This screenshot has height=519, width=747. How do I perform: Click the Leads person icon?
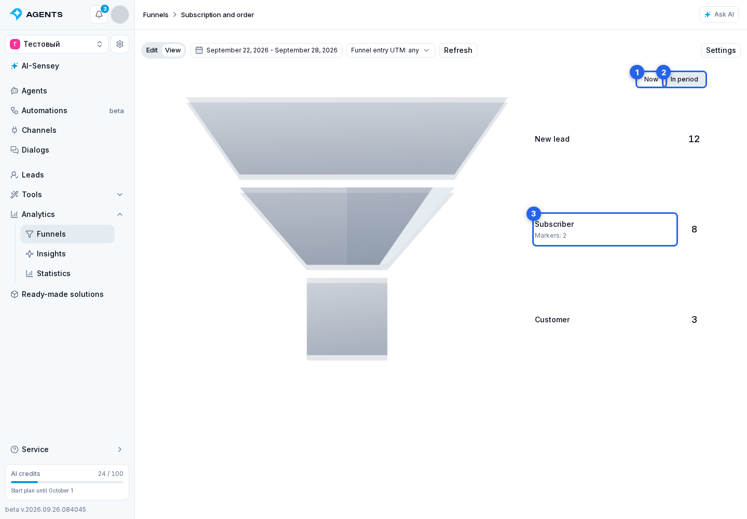pos(15,175)
